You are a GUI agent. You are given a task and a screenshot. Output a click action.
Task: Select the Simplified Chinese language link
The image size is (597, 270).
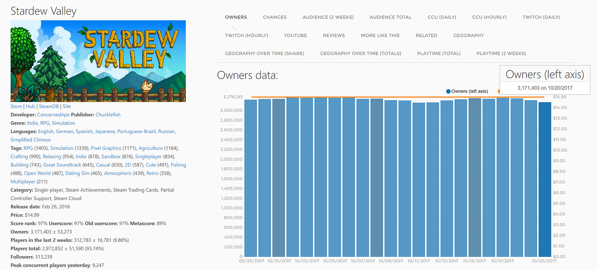[x=31, y=140]
